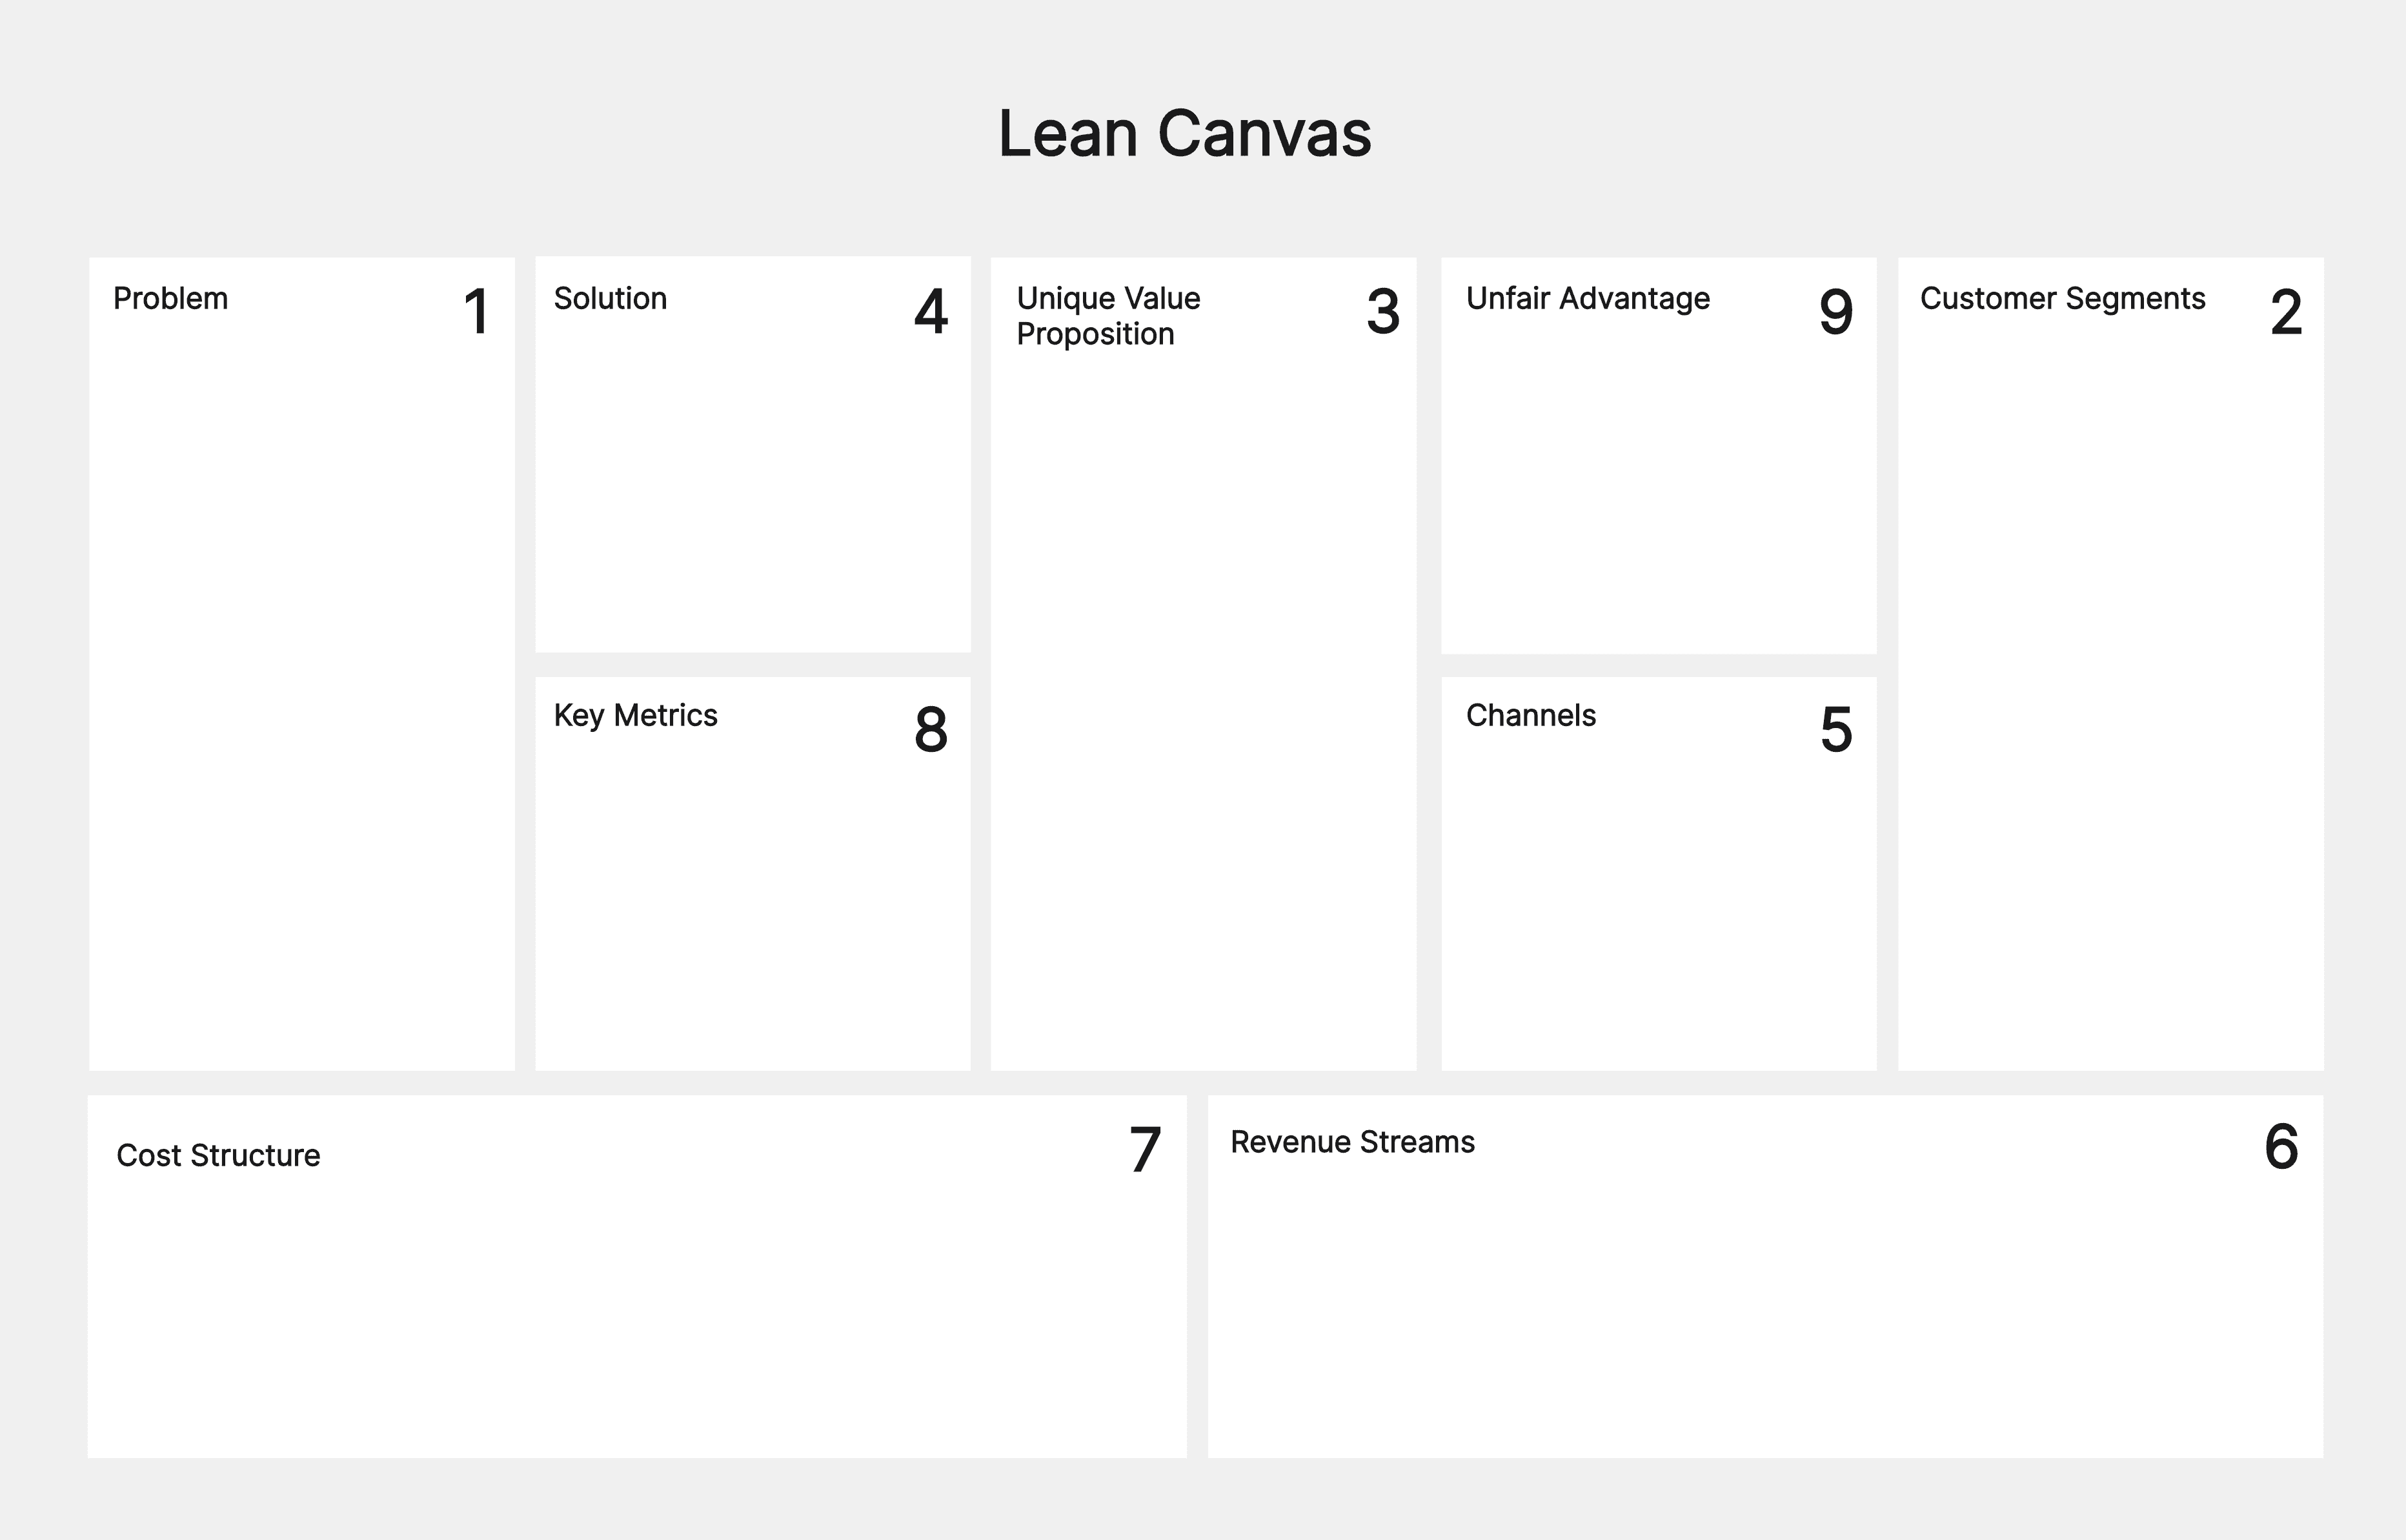Select the Problem section label

coord(171,298)
